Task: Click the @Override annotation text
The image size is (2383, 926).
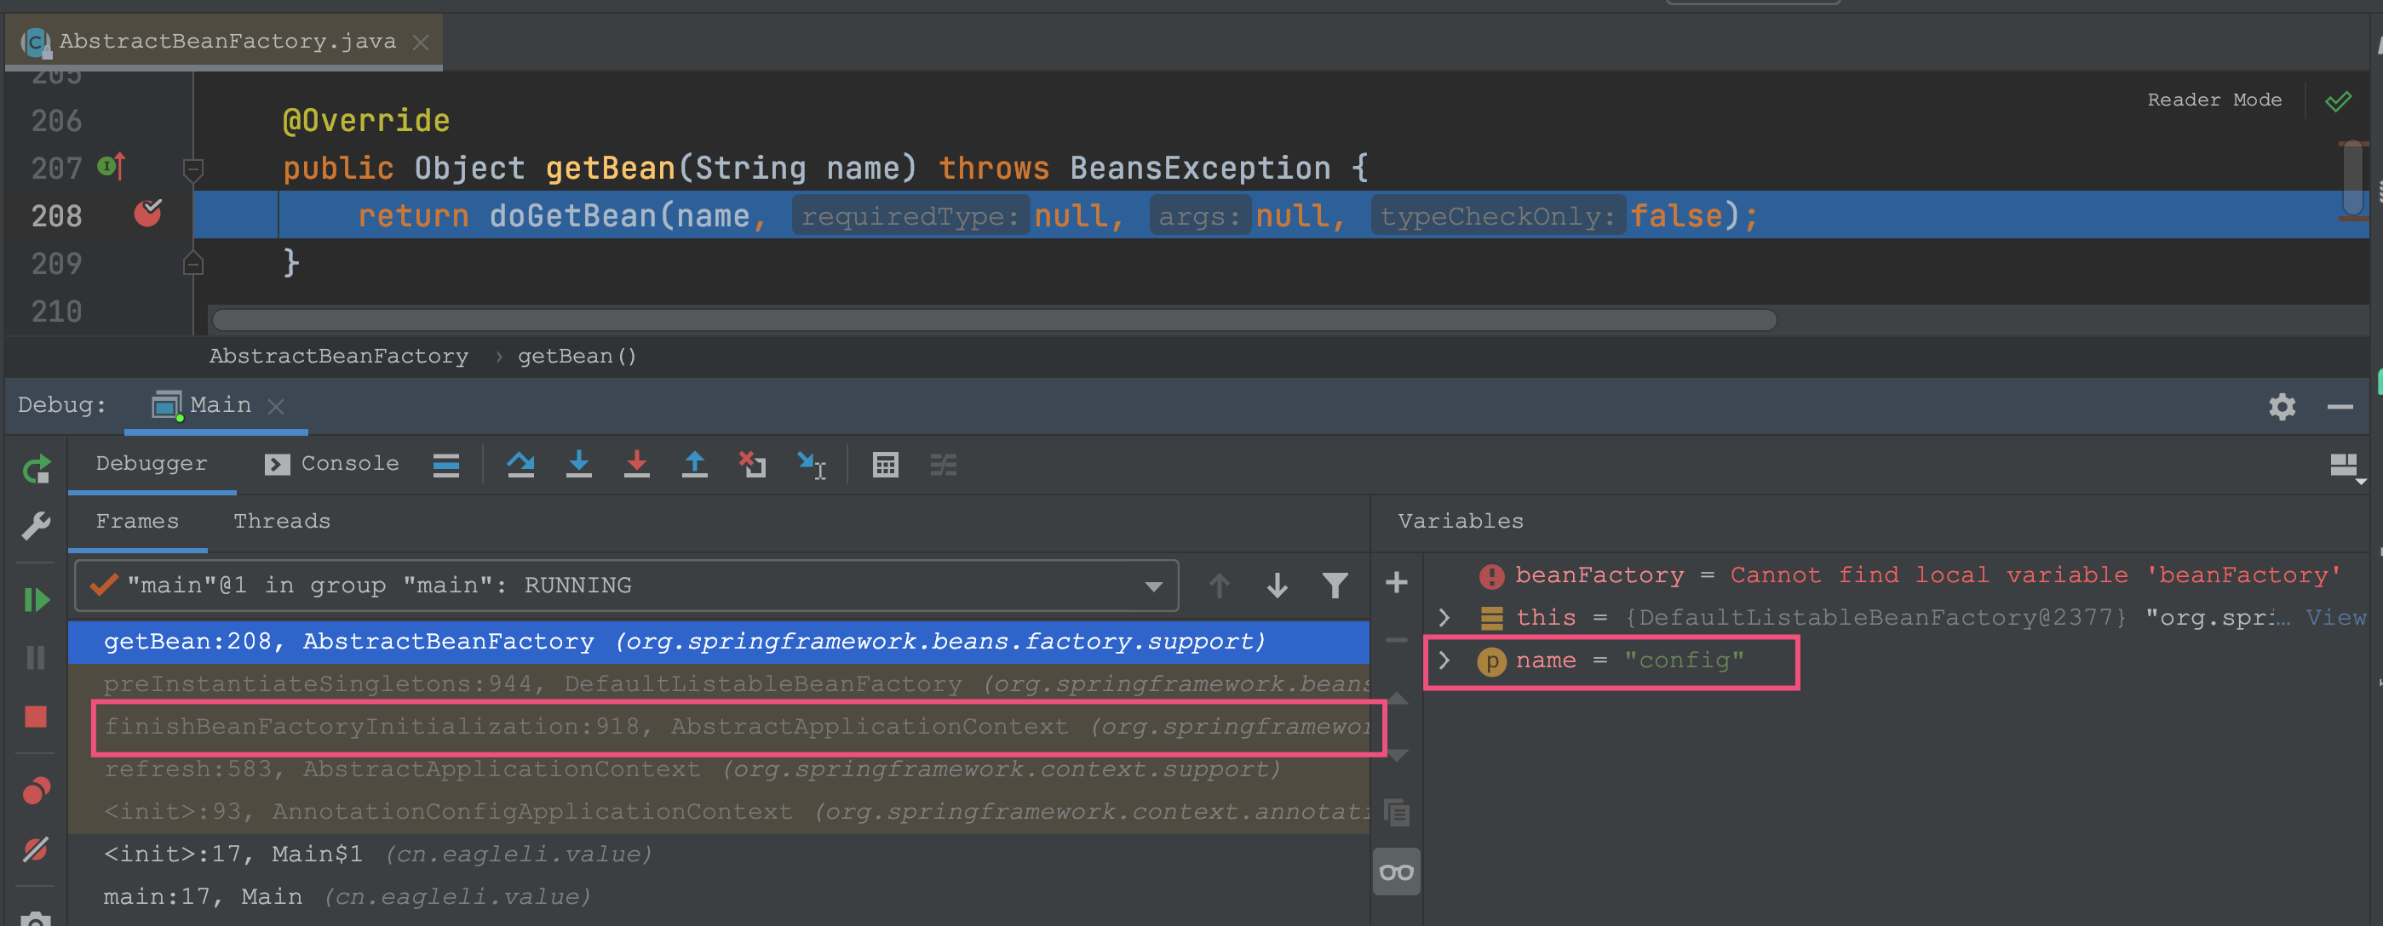Action: tap(365, 120)
